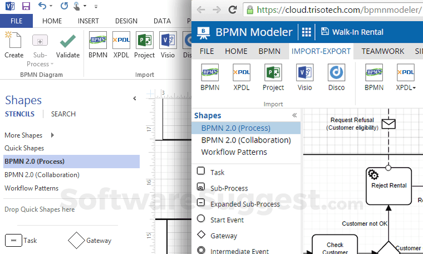Import Project file in Visio ribbon
This screenshot has height=254, width=423.
click(x=144, y=45)
